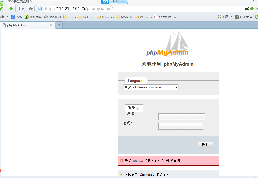Open the 影视大全 toolbar item

[x=244, y=17]
